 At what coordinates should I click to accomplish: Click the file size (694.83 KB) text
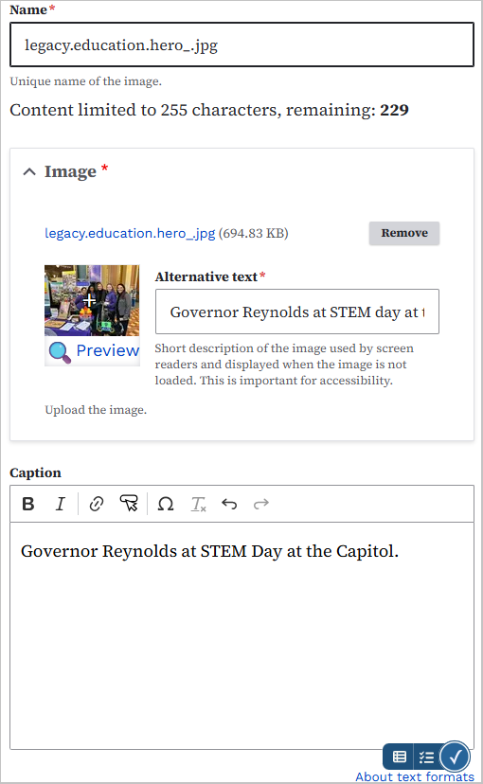[x=254, y=233]
